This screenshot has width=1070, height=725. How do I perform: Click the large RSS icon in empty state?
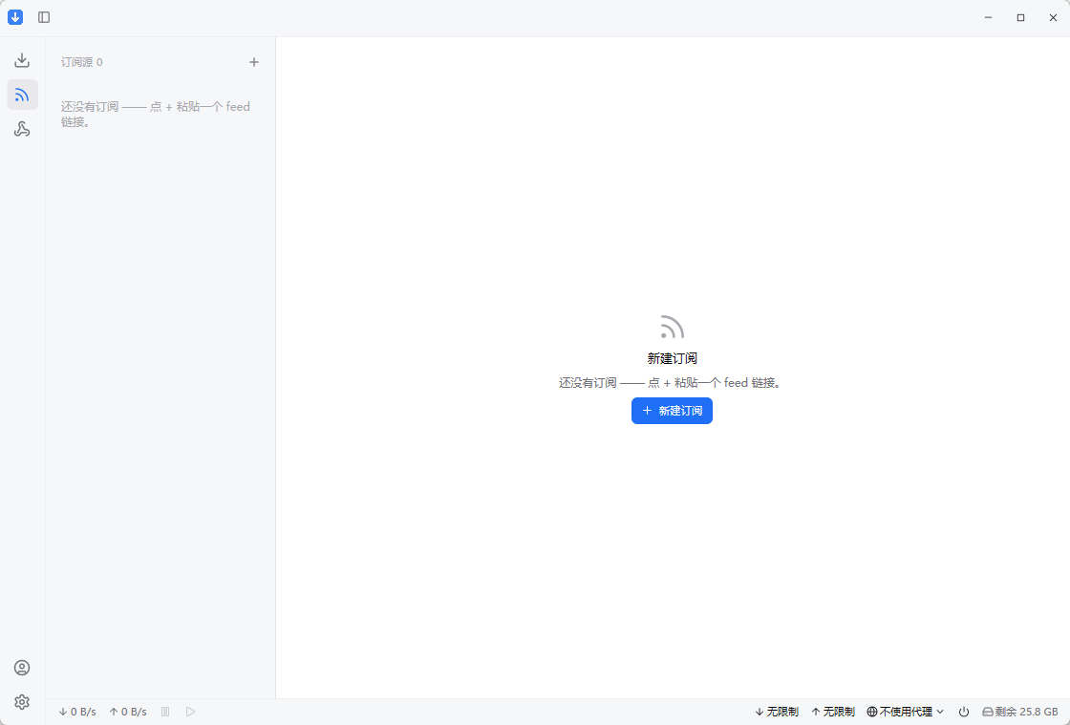[673, 327]
